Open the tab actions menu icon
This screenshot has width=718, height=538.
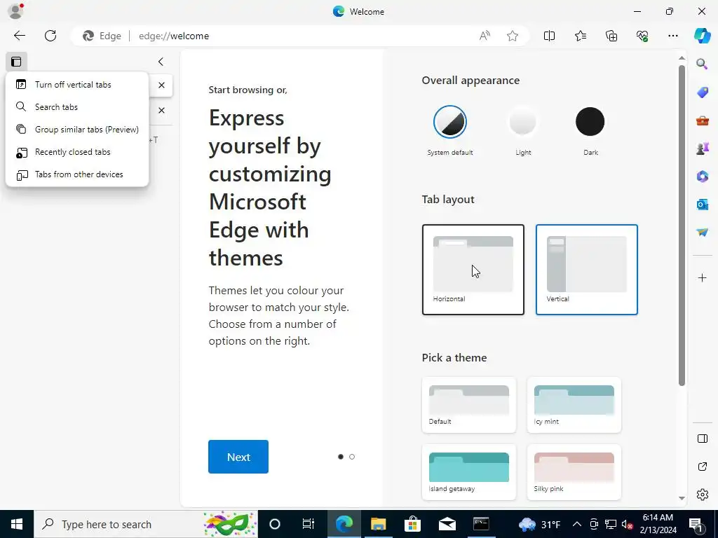(16, 62)
